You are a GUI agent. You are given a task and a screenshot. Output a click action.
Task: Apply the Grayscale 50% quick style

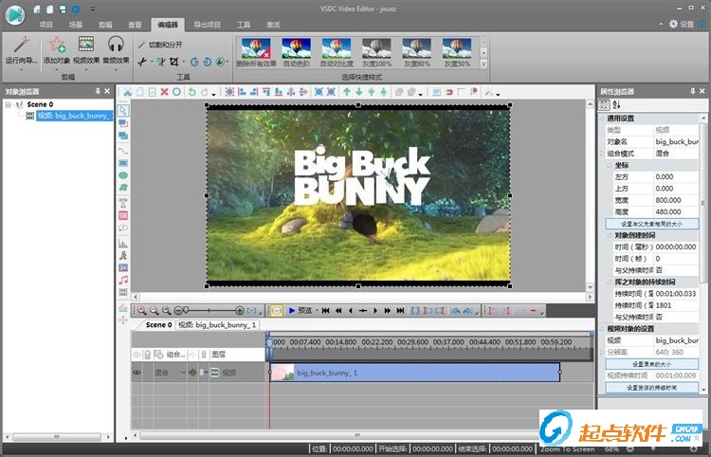(457, 52)
